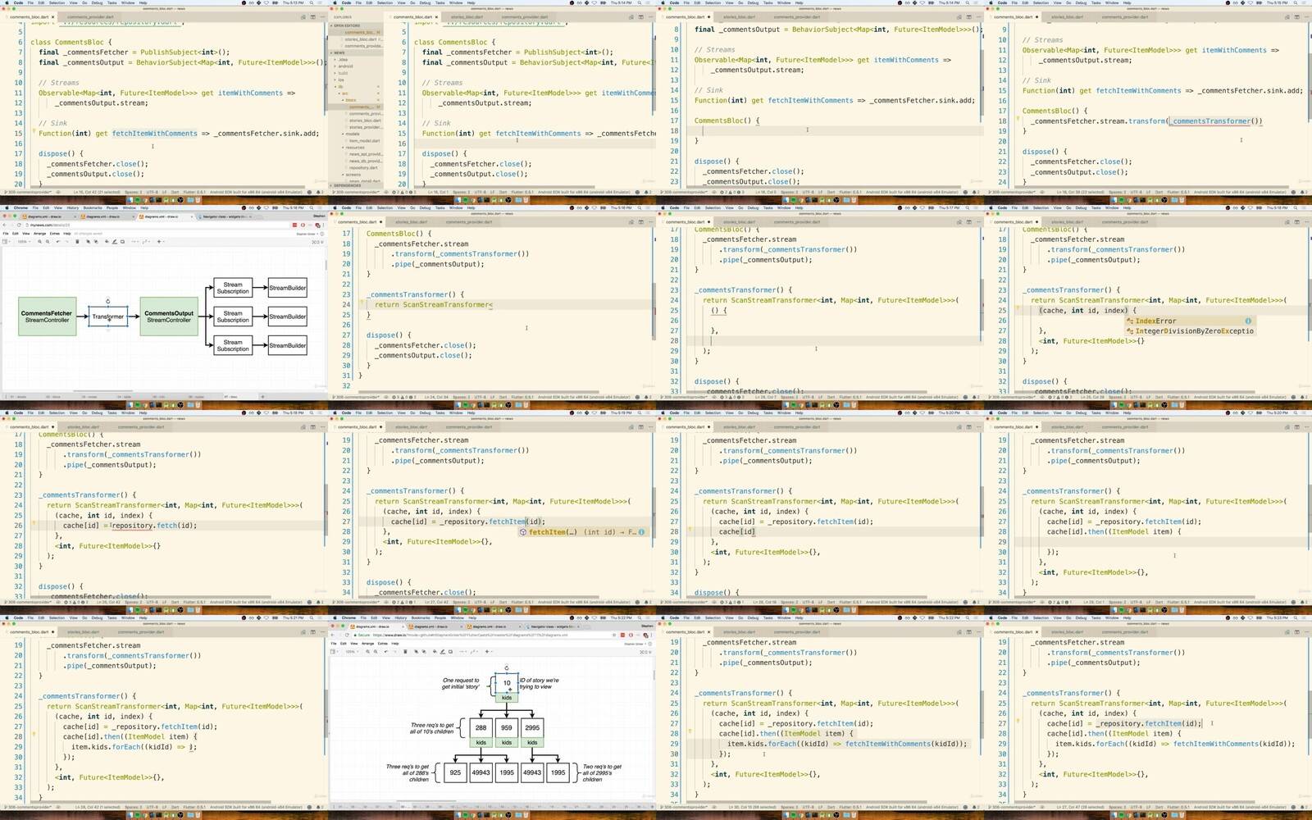Click To Back icon in CommentsFetcher diagram toolbar

click(x=96, y=241)
